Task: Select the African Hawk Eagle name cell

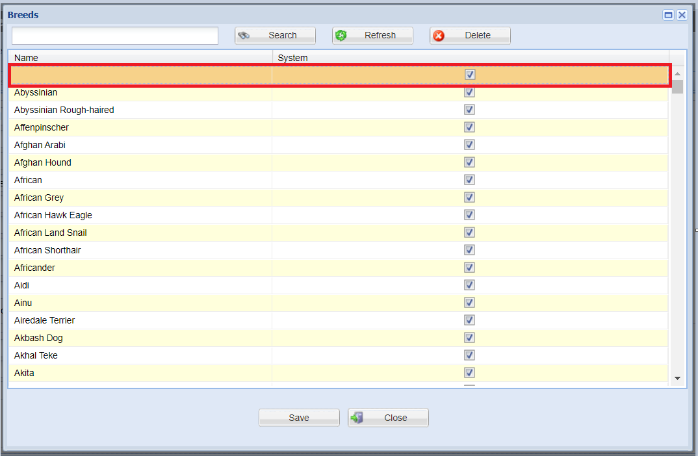Action: (140, 215)
